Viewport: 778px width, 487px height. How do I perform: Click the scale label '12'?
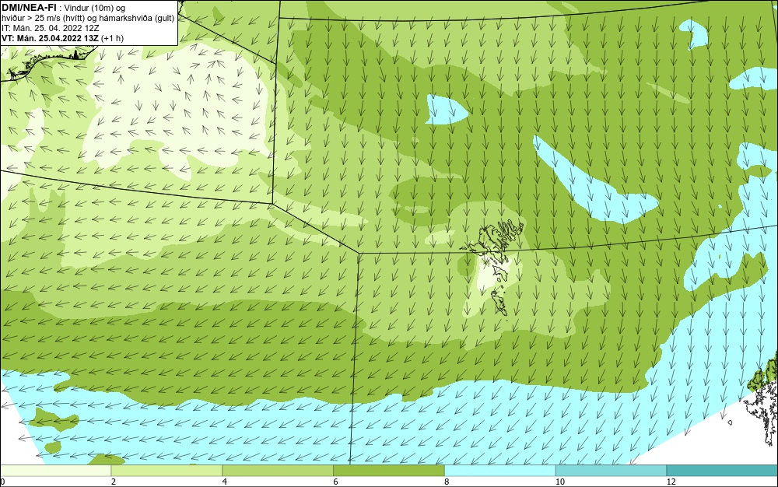click(671, 482)
